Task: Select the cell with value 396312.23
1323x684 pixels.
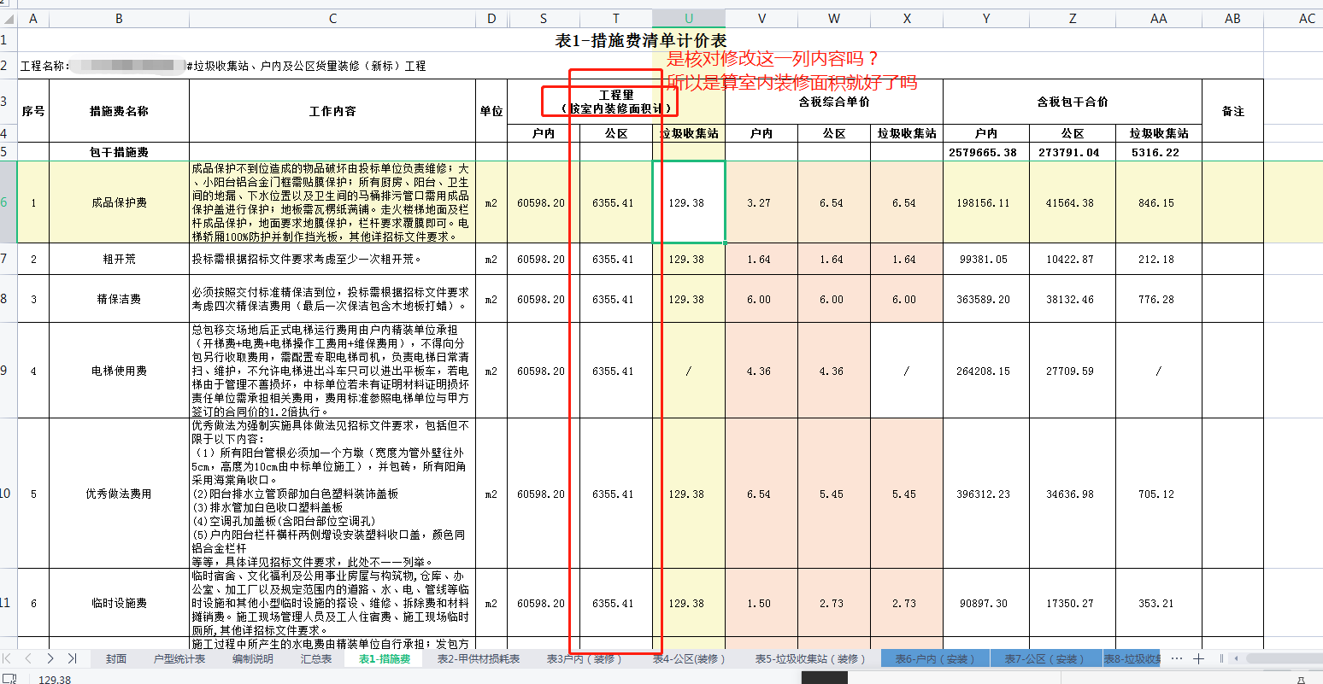Action: 986,494
